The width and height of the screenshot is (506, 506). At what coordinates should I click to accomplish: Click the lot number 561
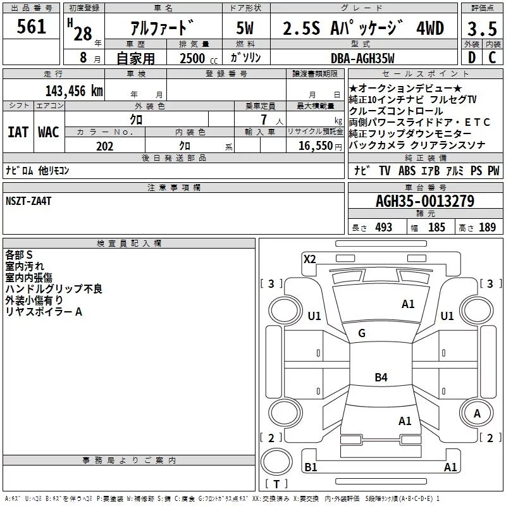[x=31, y=27]
